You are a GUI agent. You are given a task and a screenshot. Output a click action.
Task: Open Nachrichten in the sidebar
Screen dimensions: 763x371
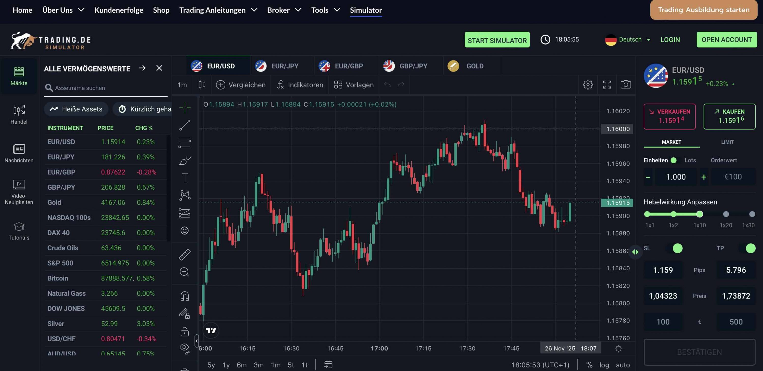(19, 153)
